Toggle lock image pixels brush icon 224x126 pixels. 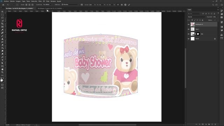pos(195,20)
